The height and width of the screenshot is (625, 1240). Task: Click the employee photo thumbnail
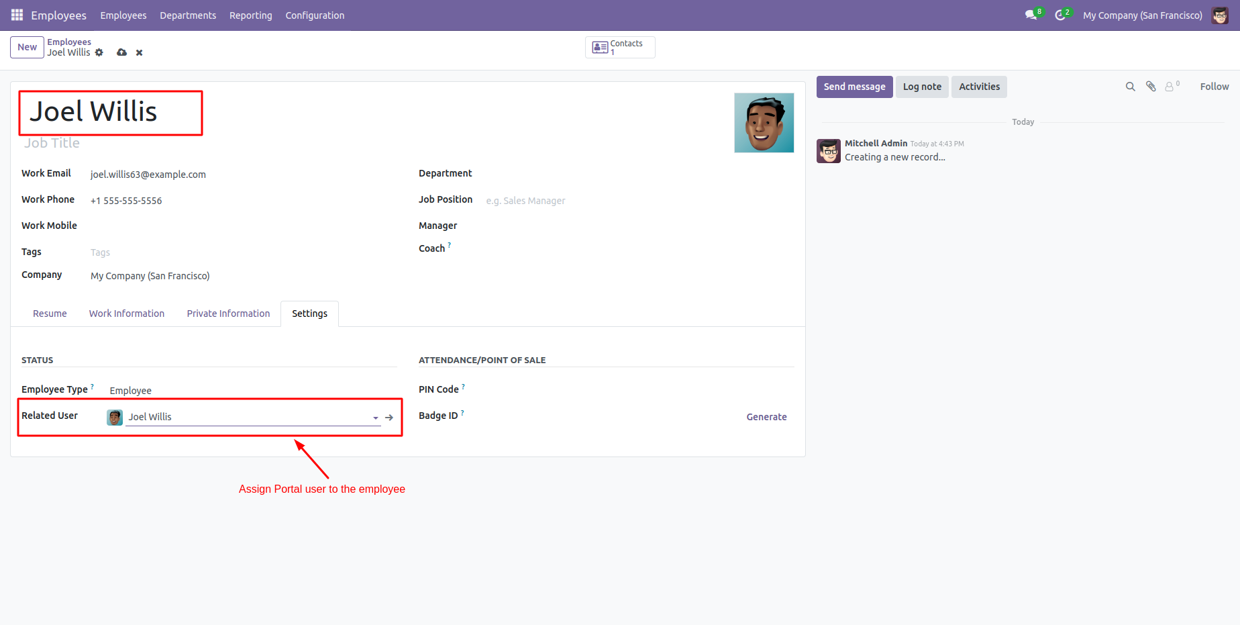tap(764, 123)
